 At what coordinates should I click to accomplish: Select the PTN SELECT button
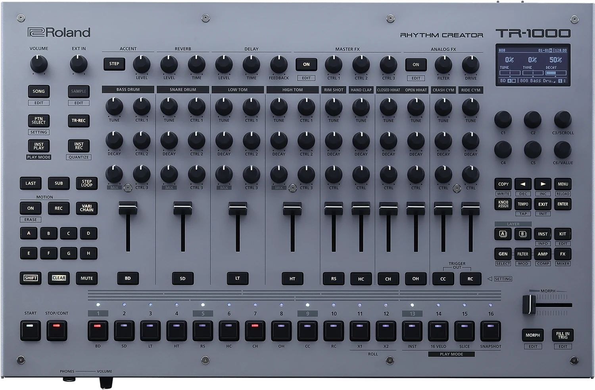tap(38, 120)
